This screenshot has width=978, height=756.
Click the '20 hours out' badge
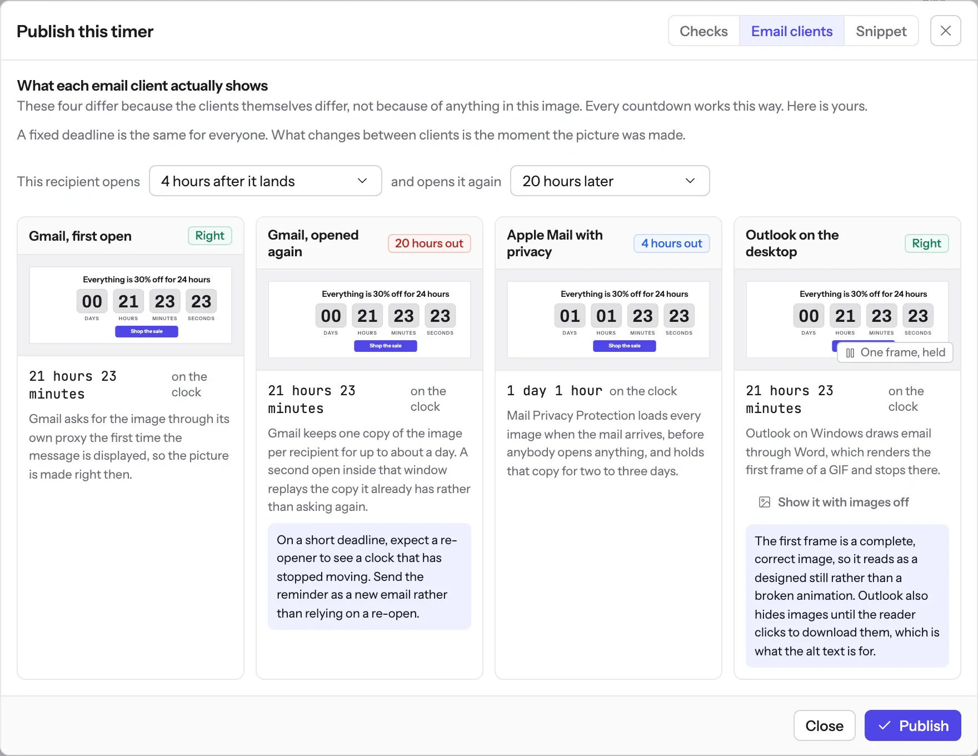pos(429,243)
